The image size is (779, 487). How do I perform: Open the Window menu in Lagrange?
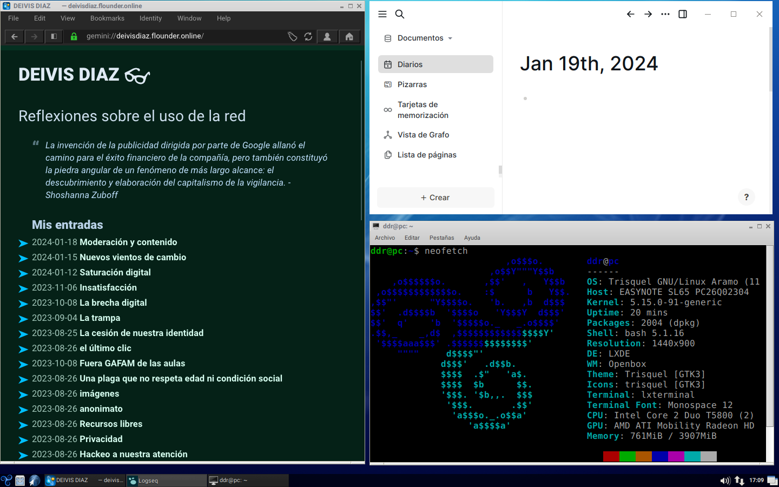pyautogui.click(x=189, y=18)
